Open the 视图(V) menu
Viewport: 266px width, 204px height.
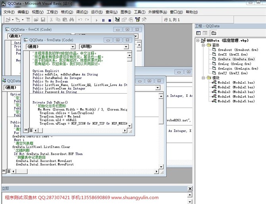38,12
